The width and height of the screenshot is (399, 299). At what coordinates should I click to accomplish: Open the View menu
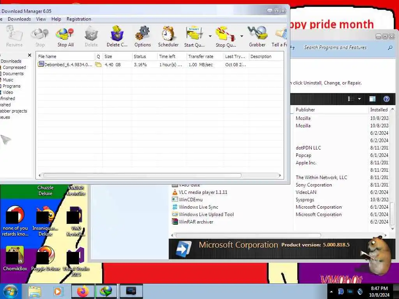[41, 19]
